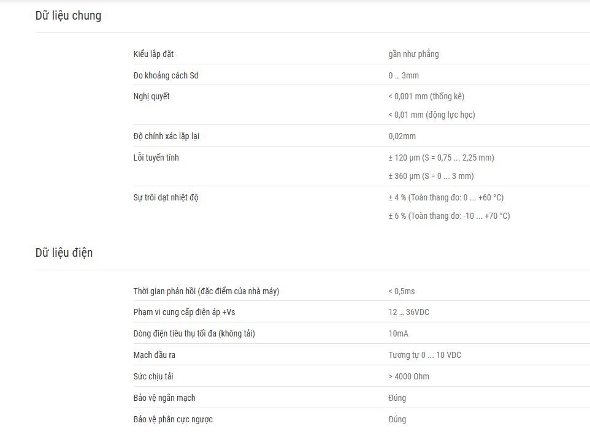The height and width of the screenshot is (437, 590).
Task: Click the value 'gần như phẳng'
Action: pos(413,54)
